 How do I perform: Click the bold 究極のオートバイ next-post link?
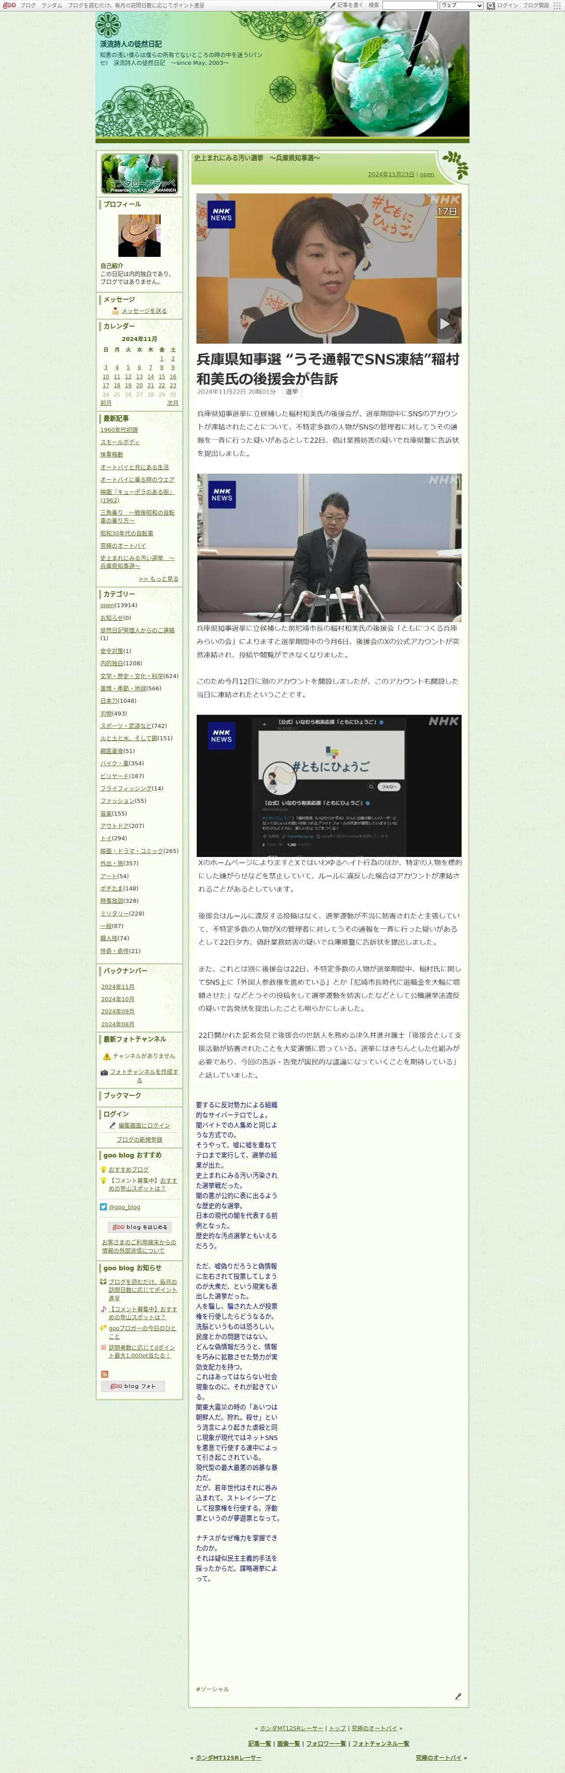[x=439, y=1758]
